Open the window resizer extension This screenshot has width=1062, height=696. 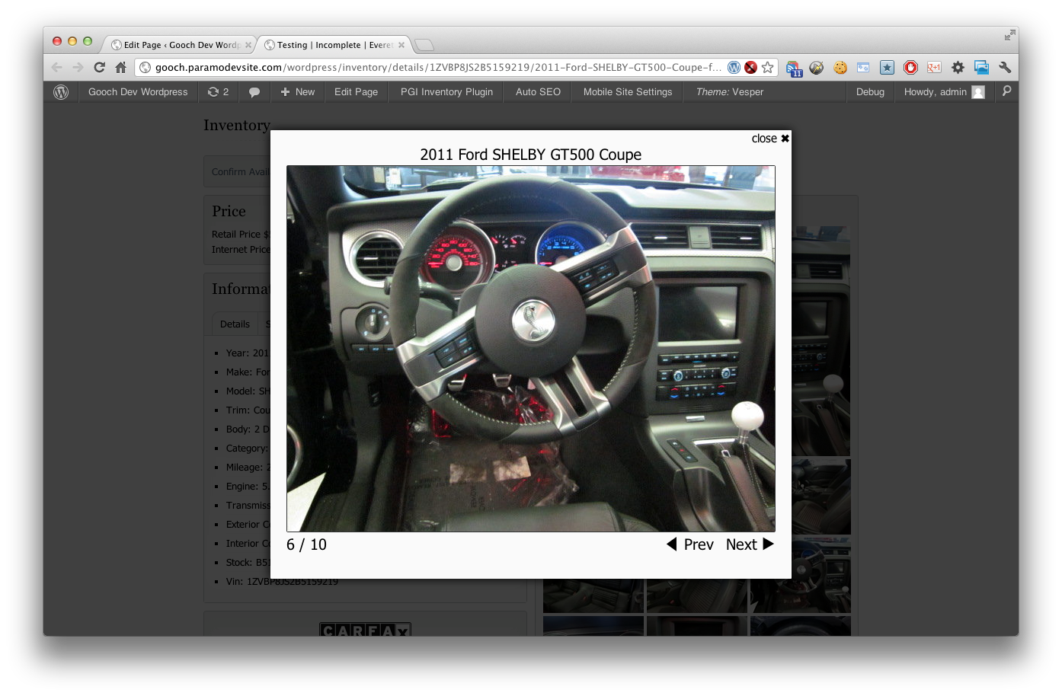863,68
